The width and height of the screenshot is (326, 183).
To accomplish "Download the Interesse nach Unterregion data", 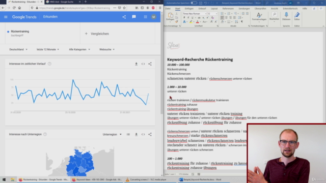I will (x=136, y=134).
